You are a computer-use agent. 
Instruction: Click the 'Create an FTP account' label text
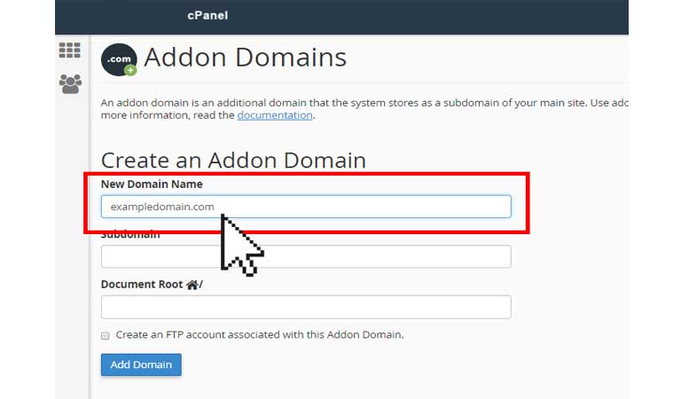coord(259,335)
